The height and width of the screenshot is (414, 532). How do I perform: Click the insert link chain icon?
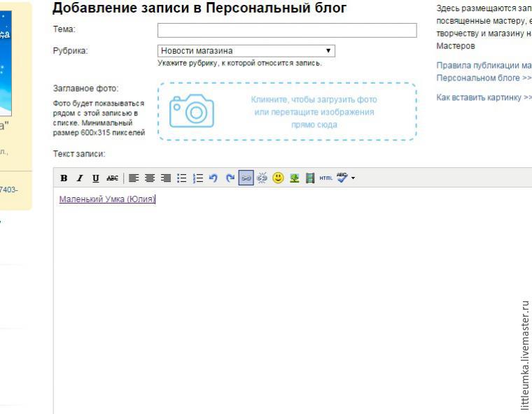tap(246, 178)
